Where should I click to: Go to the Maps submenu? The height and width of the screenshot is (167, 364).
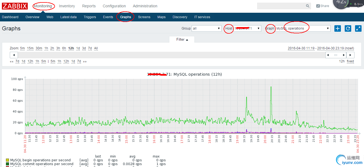tap(161, 17)
